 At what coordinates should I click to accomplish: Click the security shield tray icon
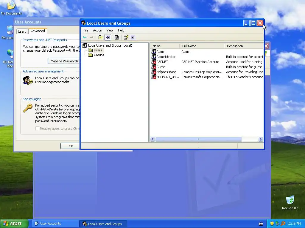[272, 224]
